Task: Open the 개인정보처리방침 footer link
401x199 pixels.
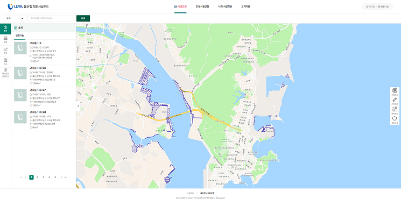Action: click(x=207, y=193)
